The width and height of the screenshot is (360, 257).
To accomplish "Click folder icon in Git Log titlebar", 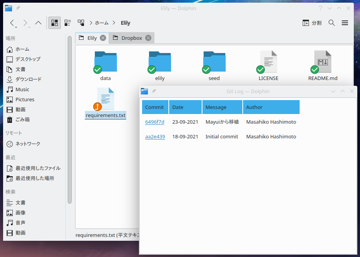I will pos(144,91).
